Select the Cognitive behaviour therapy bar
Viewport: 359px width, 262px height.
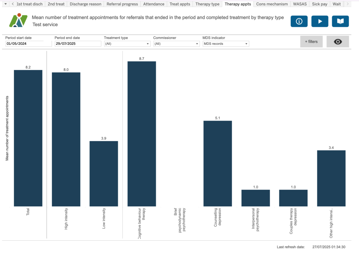(x=141, y=133)
